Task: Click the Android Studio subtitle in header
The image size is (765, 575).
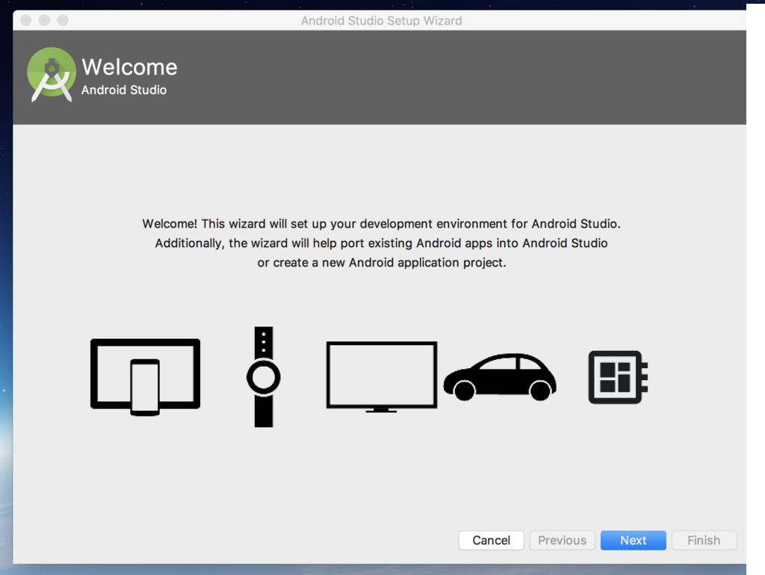Action: [124, 90]
